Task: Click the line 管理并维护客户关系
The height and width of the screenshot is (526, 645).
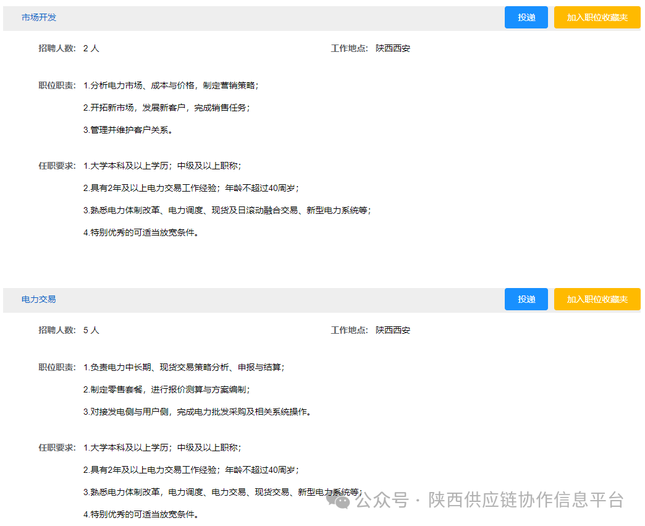Action: 128,130
